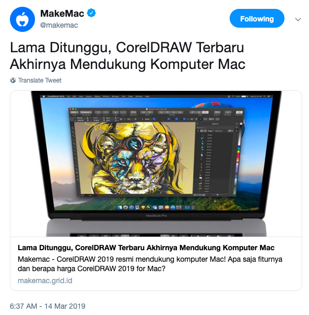This screenshot has width=309, height=315.
Task: Open the MakeMac display name
Action: (62, 14)
